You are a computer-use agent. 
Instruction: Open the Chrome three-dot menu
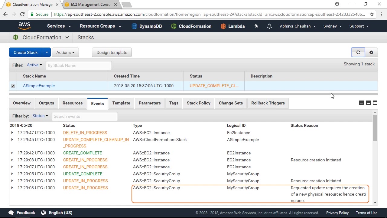pos(382,14)
